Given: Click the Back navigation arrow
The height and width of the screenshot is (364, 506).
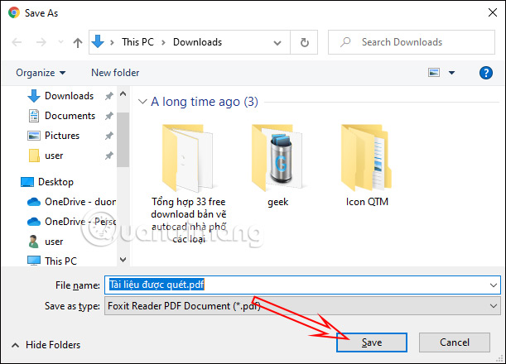Looking at the screenshot, I should (x=17, y=42).
